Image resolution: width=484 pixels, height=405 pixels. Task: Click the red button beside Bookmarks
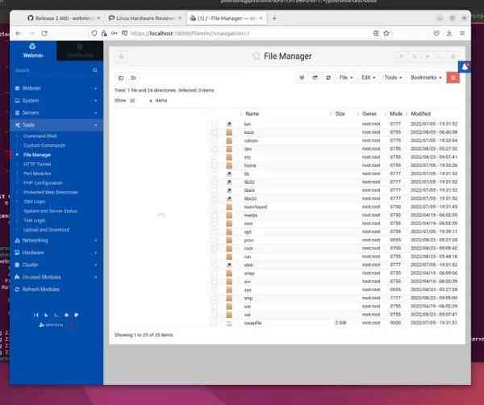click(453, 77)
